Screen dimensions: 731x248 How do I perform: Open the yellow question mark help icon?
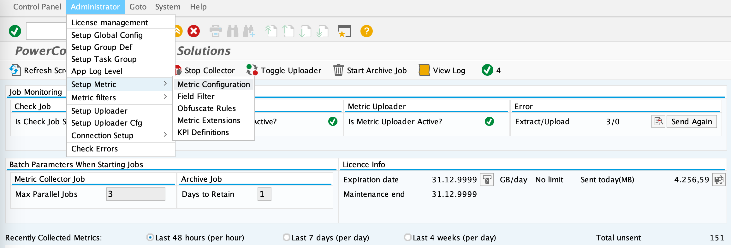click(366, 31)
